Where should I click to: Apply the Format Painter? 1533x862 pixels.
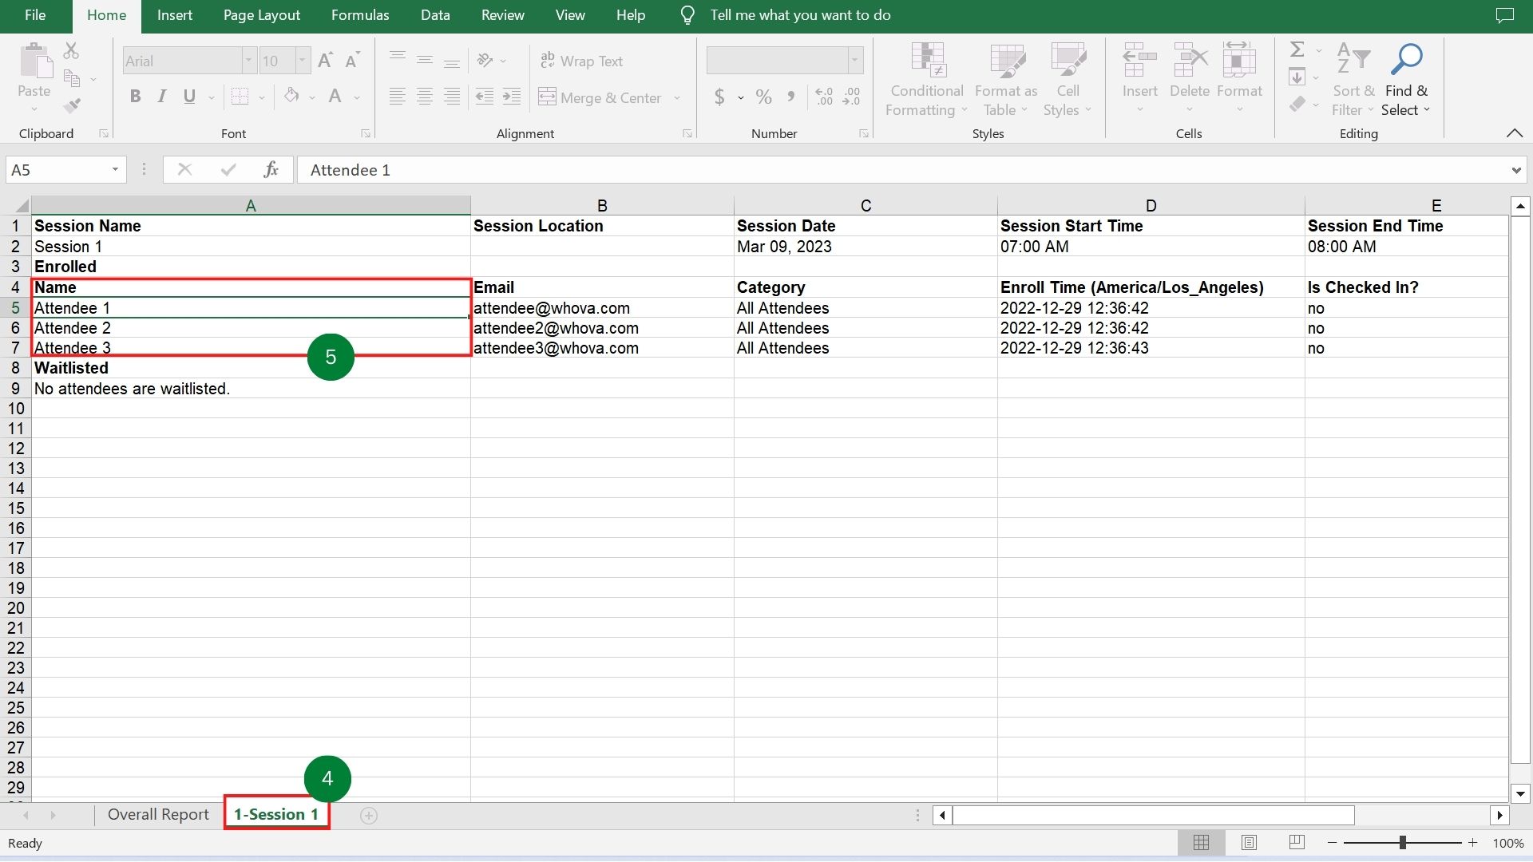[73, 105]
